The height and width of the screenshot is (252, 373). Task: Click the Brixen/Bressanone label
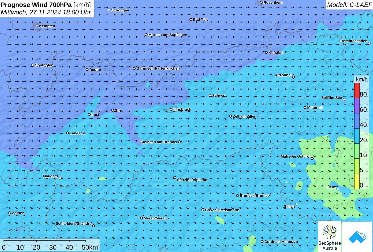222,210
